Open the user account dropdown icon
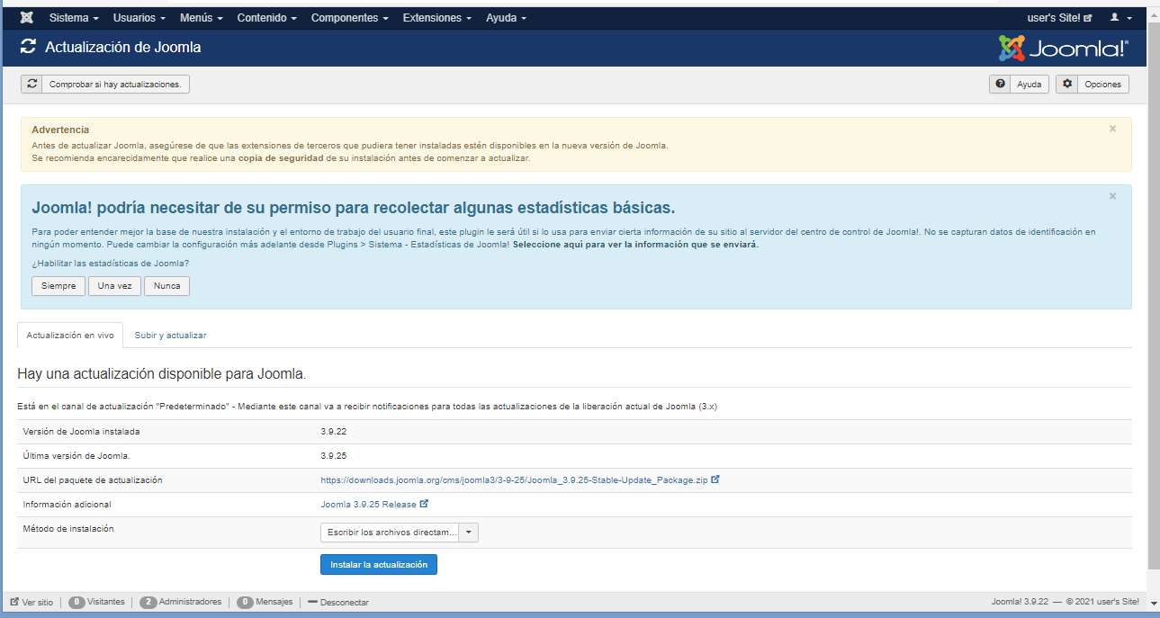The height and width of the screenshot is (618, 1160). pos(1121,18)
